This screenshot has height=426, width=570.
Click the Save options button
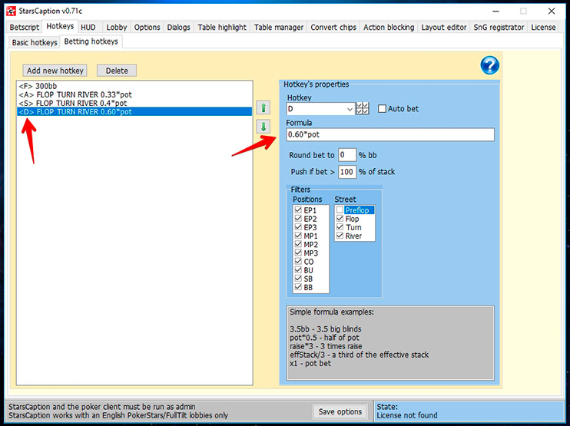[340, 411]
